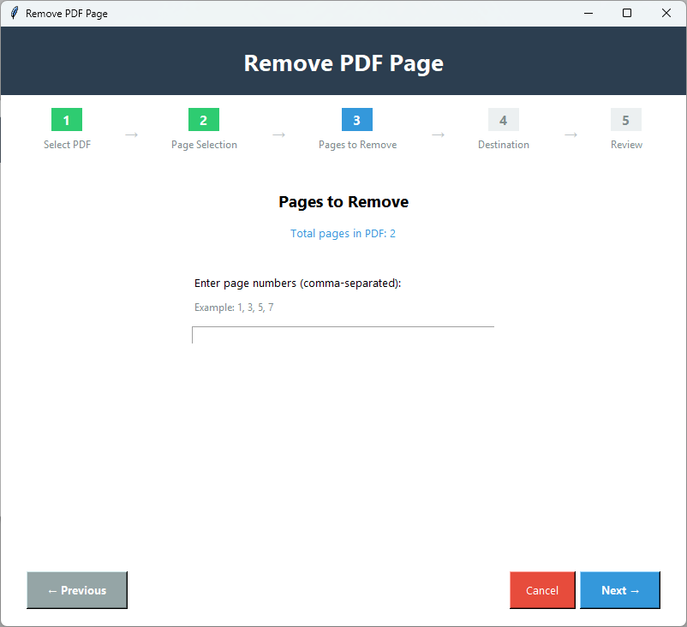The image size is (687, 627).
Task: Click the Pages to Remove step label
Action: point(356,144)
